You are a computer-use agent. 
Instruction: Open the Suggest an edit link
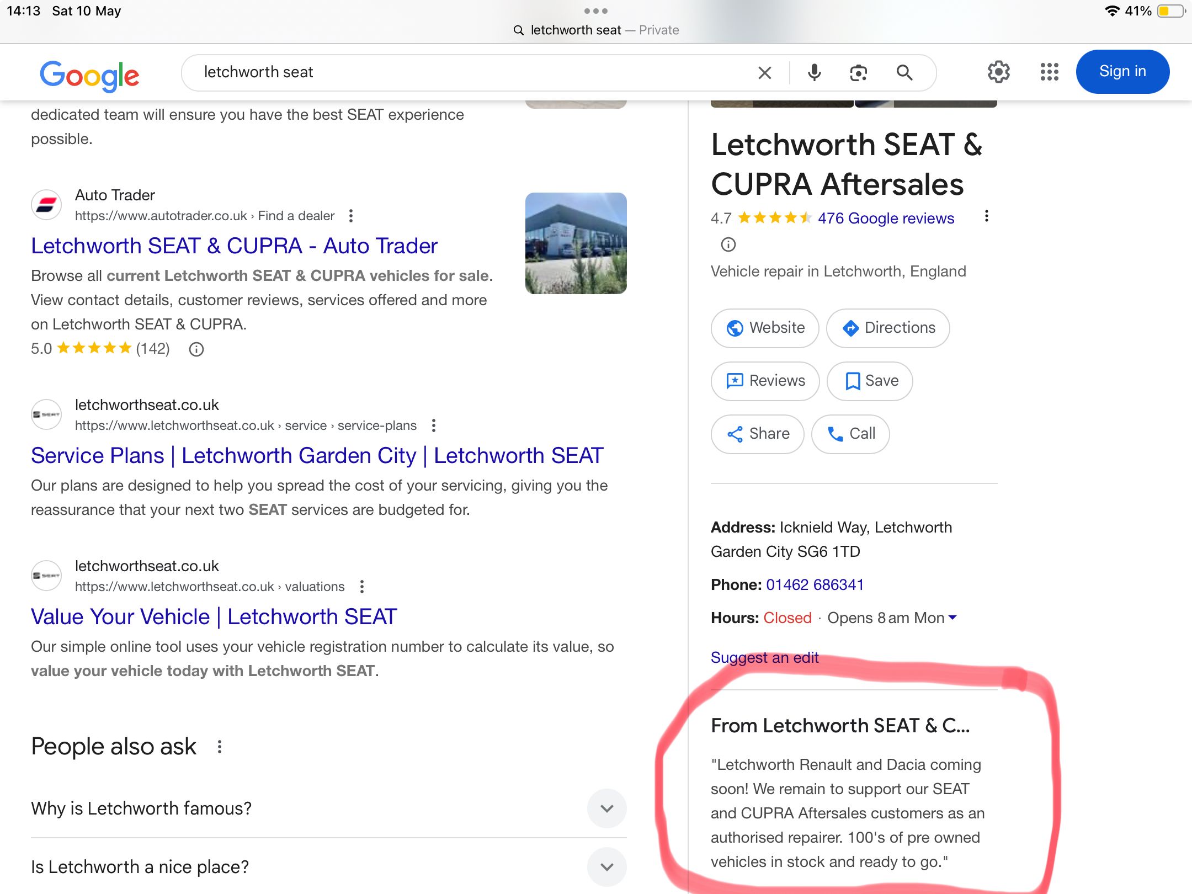(x=764, y=657)
